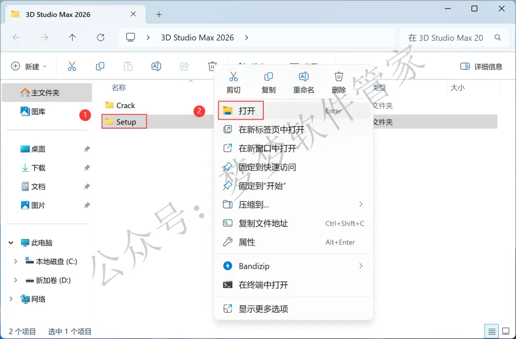Click the Share icon in the toolbar

point(184,66)
